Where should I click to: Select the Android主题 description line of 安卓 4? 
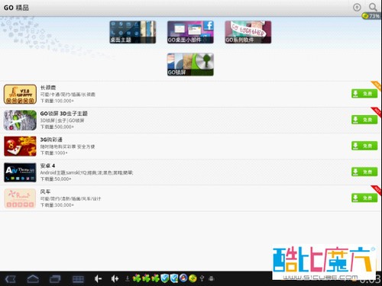pos(86,172)
